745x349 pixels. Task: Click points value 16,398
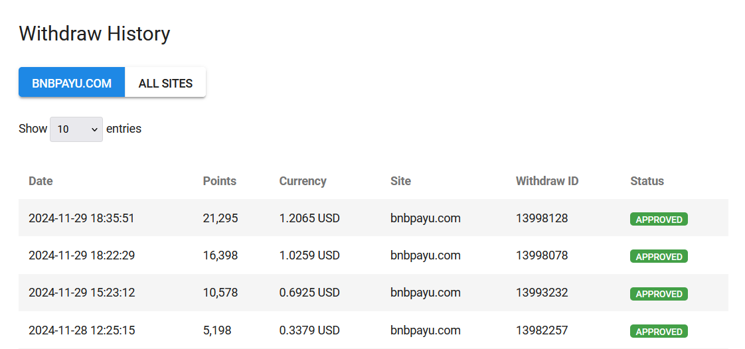tap(220, 256)
